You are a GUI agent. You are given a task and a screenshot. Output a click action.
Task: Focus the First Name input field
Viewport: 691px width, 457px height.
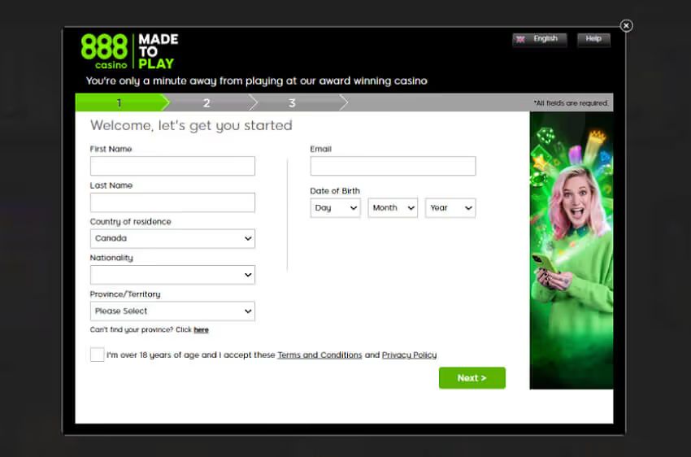coord(172,166)
